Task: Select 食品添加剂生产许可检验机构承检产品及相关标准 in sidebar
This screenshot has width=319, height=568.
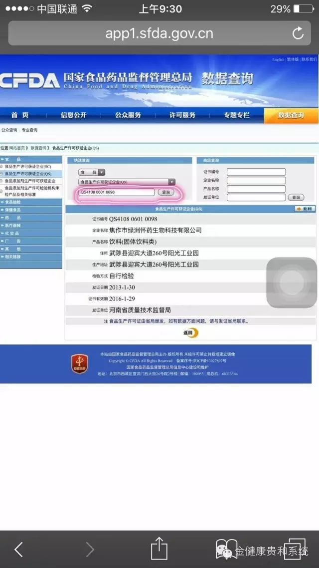Action: point(32,191)
